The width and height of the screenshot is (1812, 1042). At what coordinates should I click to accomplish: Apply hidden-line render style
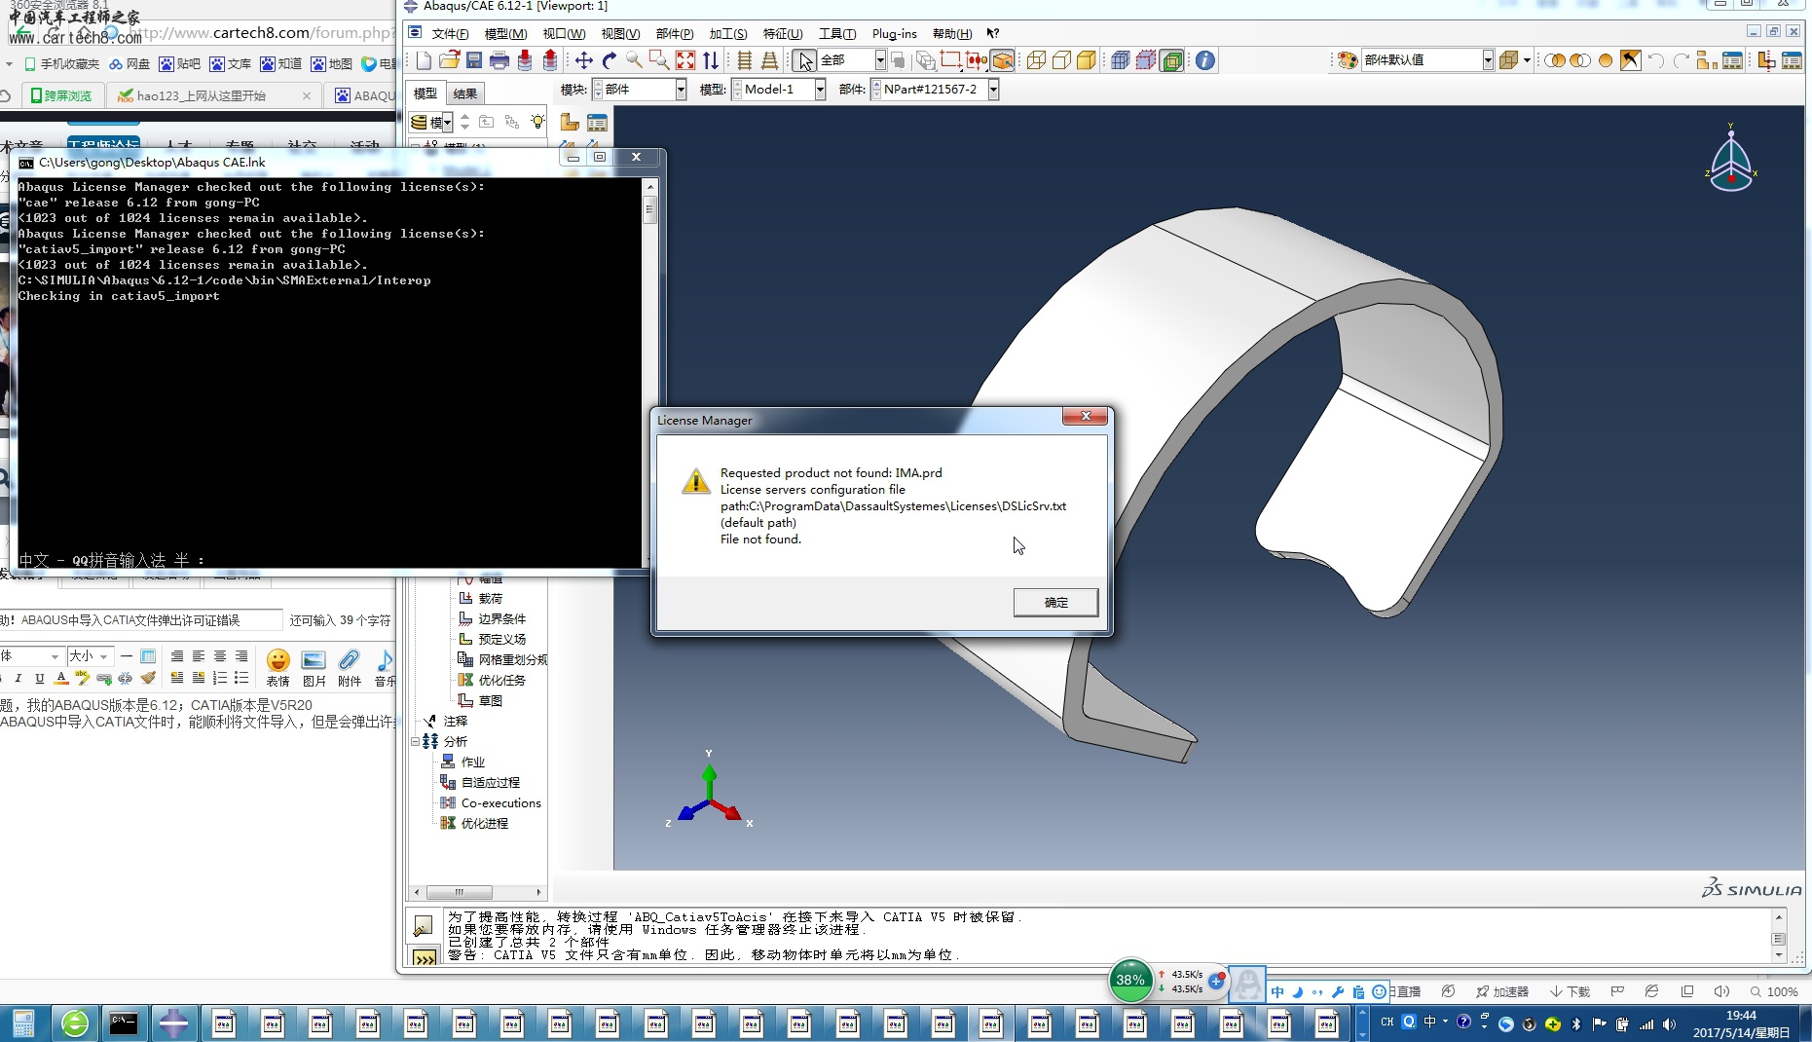pos(1061,60)
